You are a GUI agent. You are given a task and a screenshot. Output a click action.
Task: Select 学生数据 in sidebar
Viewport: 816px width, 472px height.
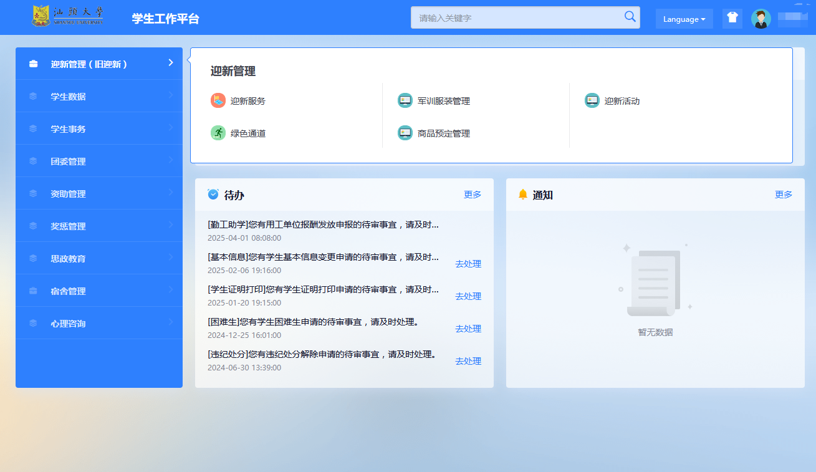pos(99,96)
